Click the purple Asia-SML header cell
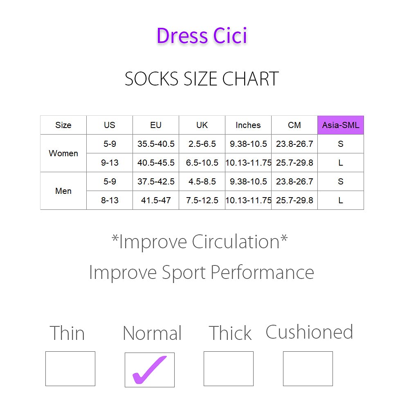Viewport: 409px width, 409px height. pos(341,125)
